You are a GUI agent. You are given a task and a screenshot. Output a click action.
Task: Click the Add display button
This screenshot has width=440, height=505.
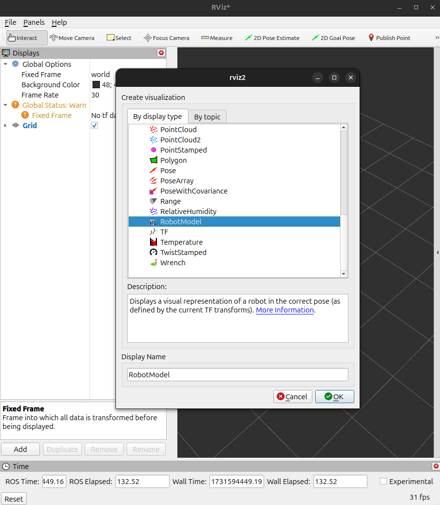click(x=20, y=449)
